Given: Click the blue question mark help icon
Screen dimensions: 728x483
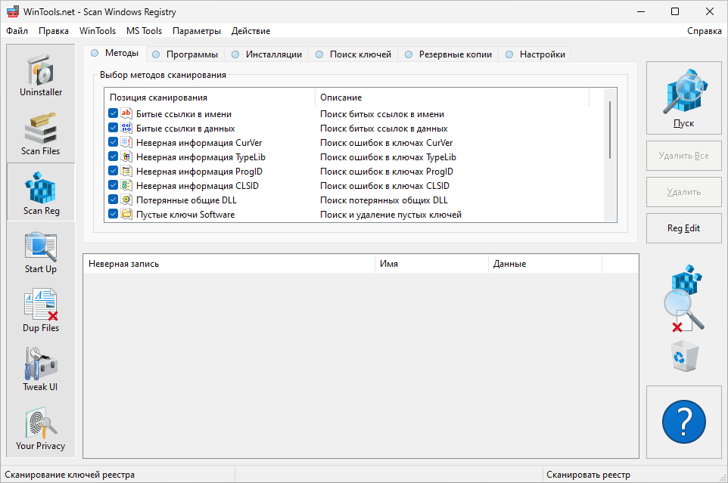Looking at the screenshot, I should tap(683, 423).
